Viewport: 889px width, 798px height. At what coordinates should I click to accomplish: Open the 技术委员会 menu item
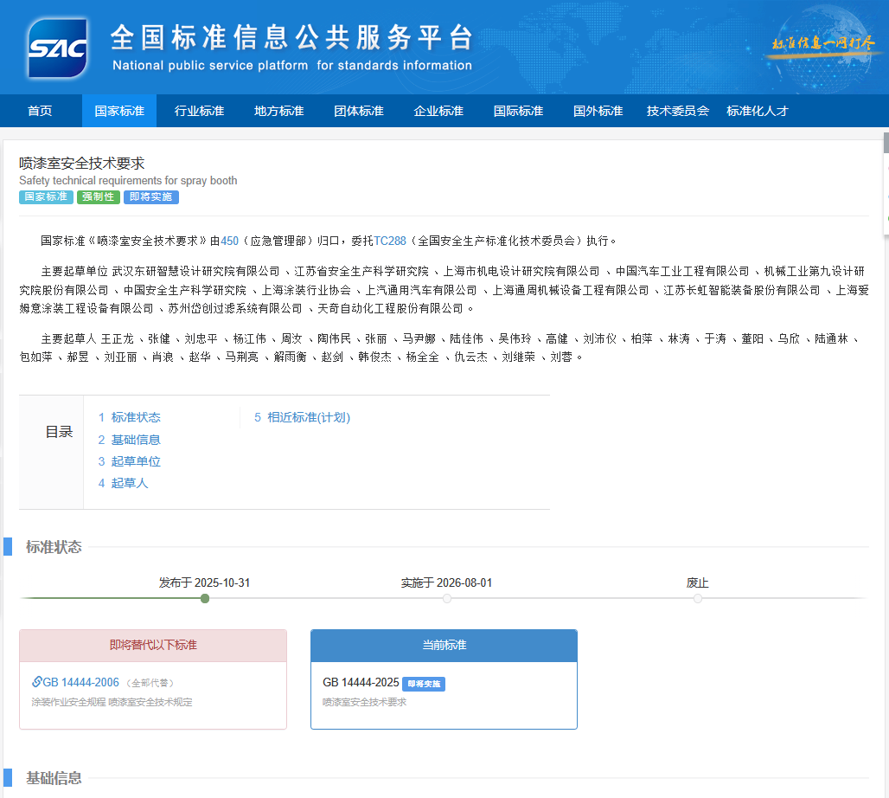679,111
